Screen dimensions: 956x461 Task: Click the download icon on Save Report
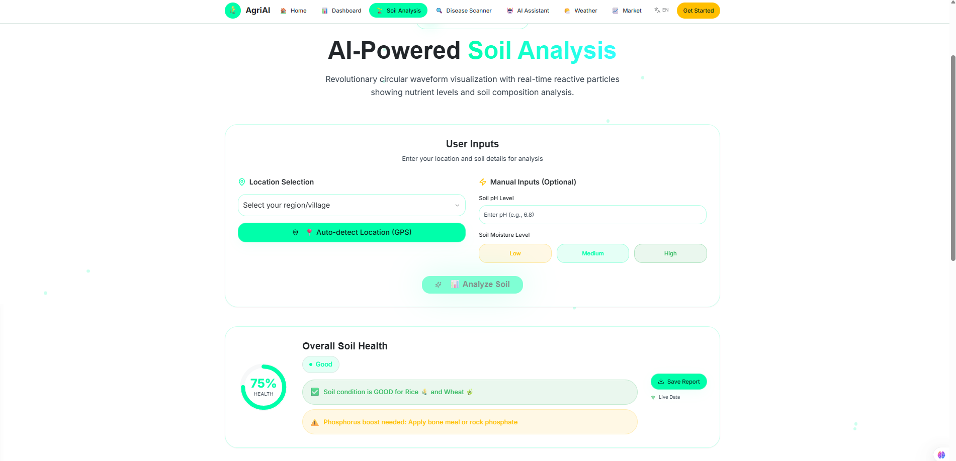[661, 382]
